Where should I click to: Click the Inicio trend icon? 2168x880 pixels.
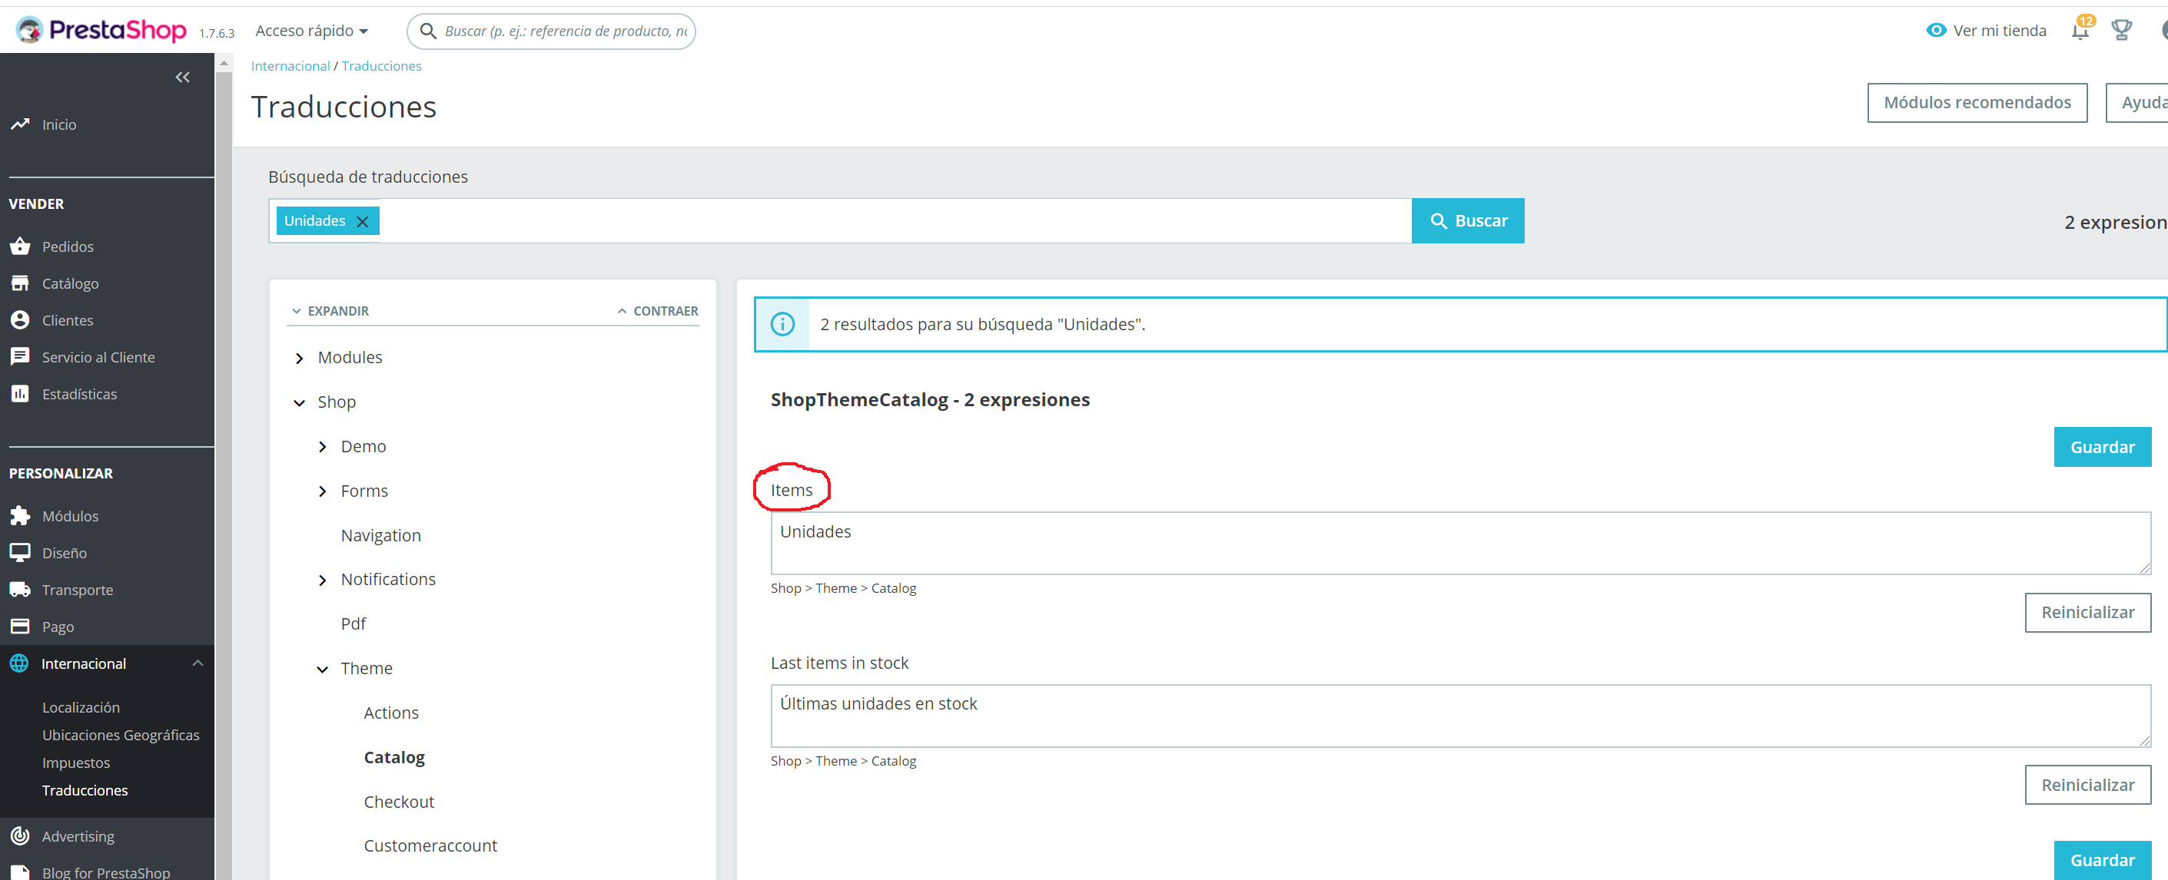point(20,124)
